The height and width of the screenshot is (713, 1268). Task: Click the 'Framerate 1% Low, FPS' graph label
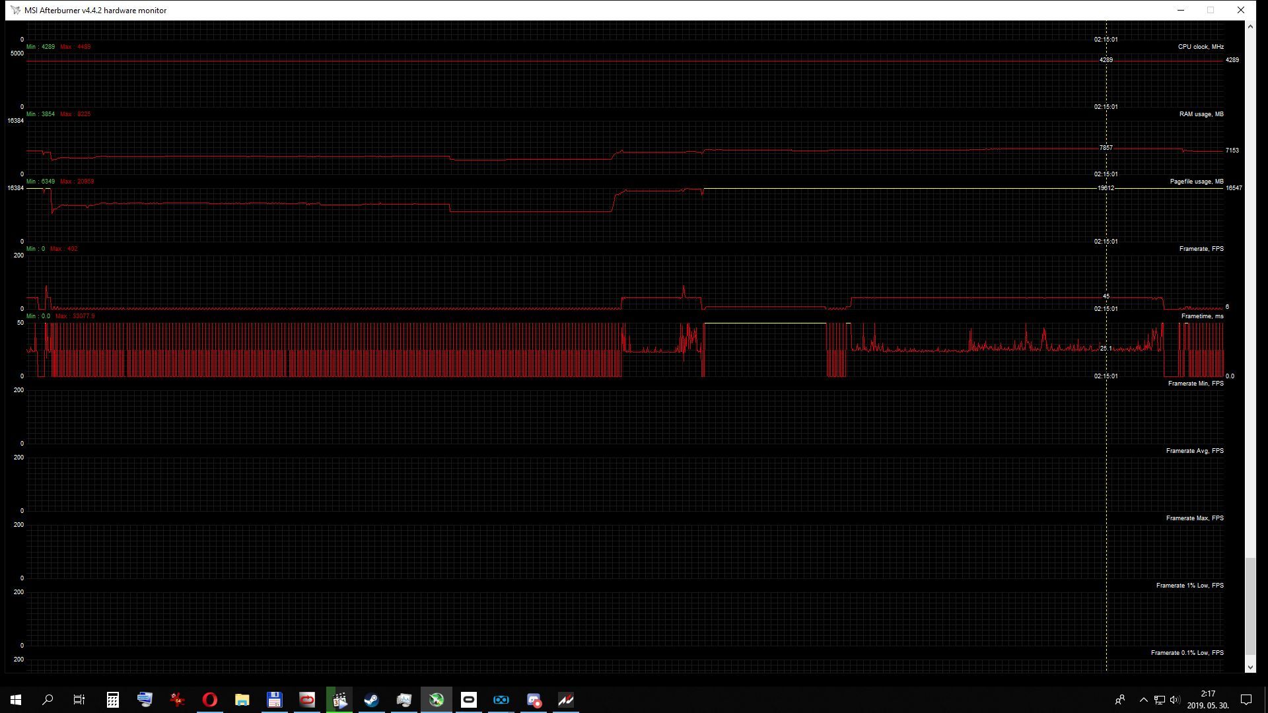point(1189,586)
